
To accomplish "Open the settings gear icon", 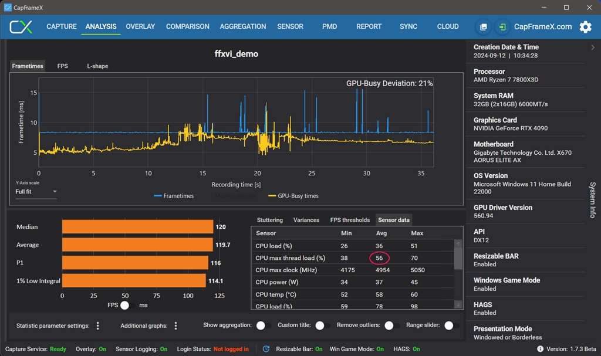I will point(585,27).
